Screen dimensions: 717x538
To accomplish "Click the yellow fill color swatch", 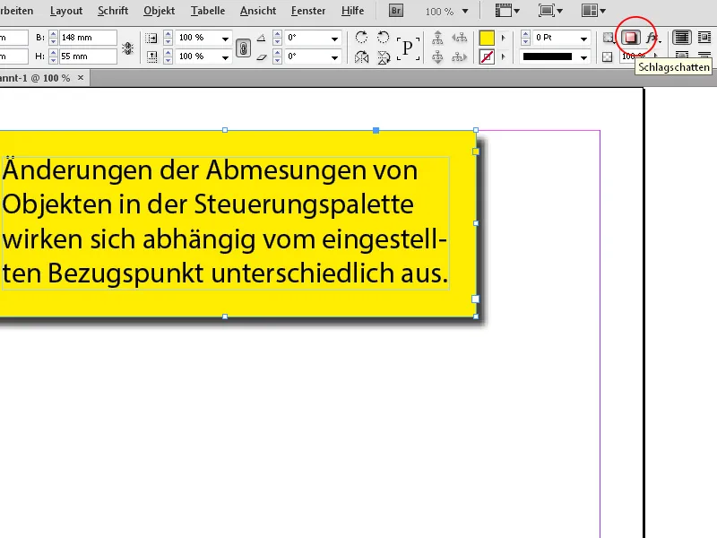I will (487, 38).
